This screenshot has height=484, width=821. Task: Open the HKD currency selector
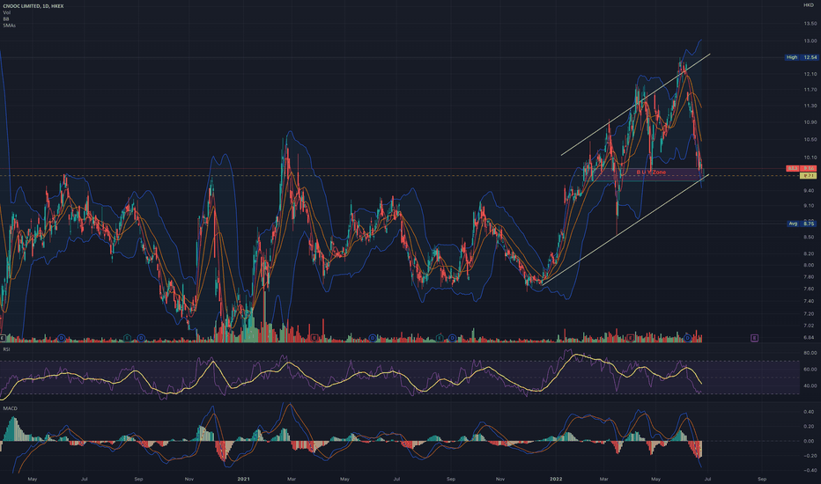(809, 4)
